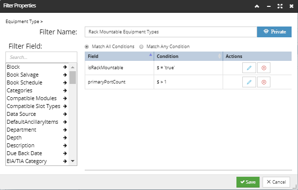Click the $ = 'true' condition cell
The width and height of the screenshot is (298, 190).
point(188,68)
